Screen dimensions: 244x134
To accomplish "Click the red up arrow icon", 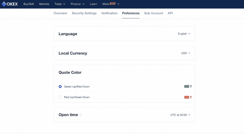I will 191,97.
